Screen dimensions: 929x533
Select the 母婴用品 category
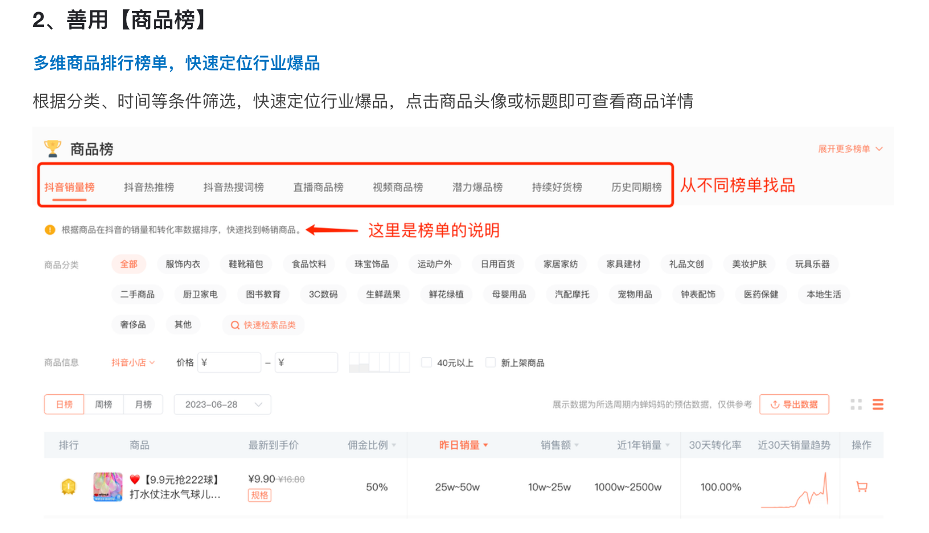[510, 294]
